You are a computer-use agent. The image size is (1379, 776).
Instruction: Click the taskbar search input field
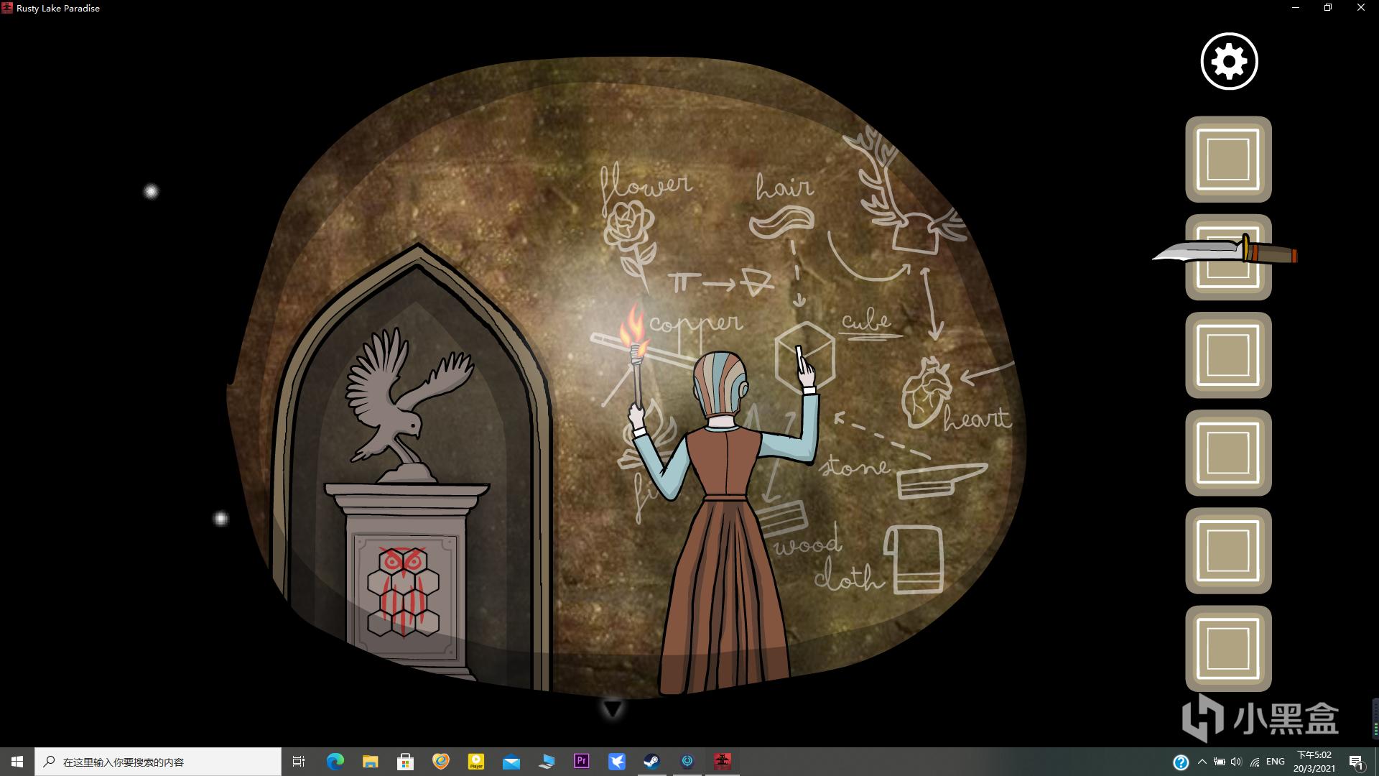(158, 762)
